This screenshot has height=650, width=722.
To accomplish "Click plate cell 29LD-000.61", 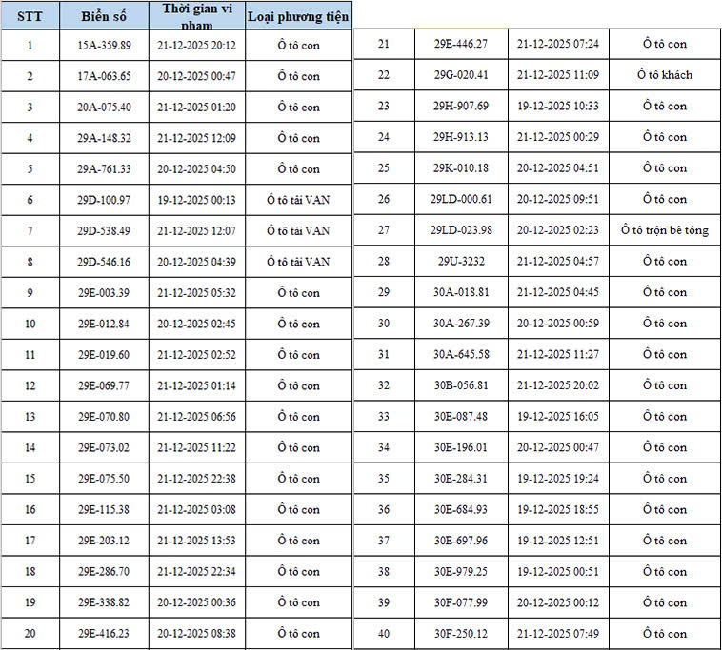I will click(x=461, y=199).
